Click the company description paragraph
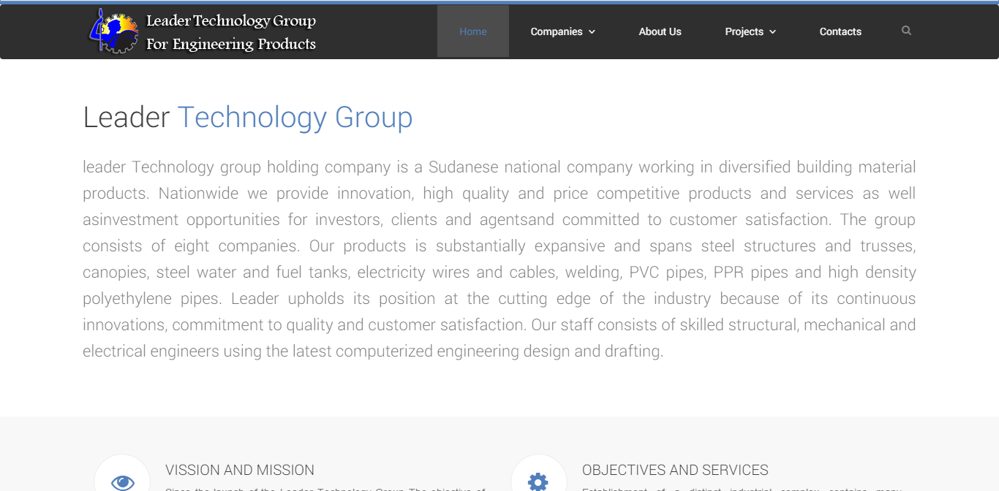This screenshot has width=999, height=491. coord(499,259)
